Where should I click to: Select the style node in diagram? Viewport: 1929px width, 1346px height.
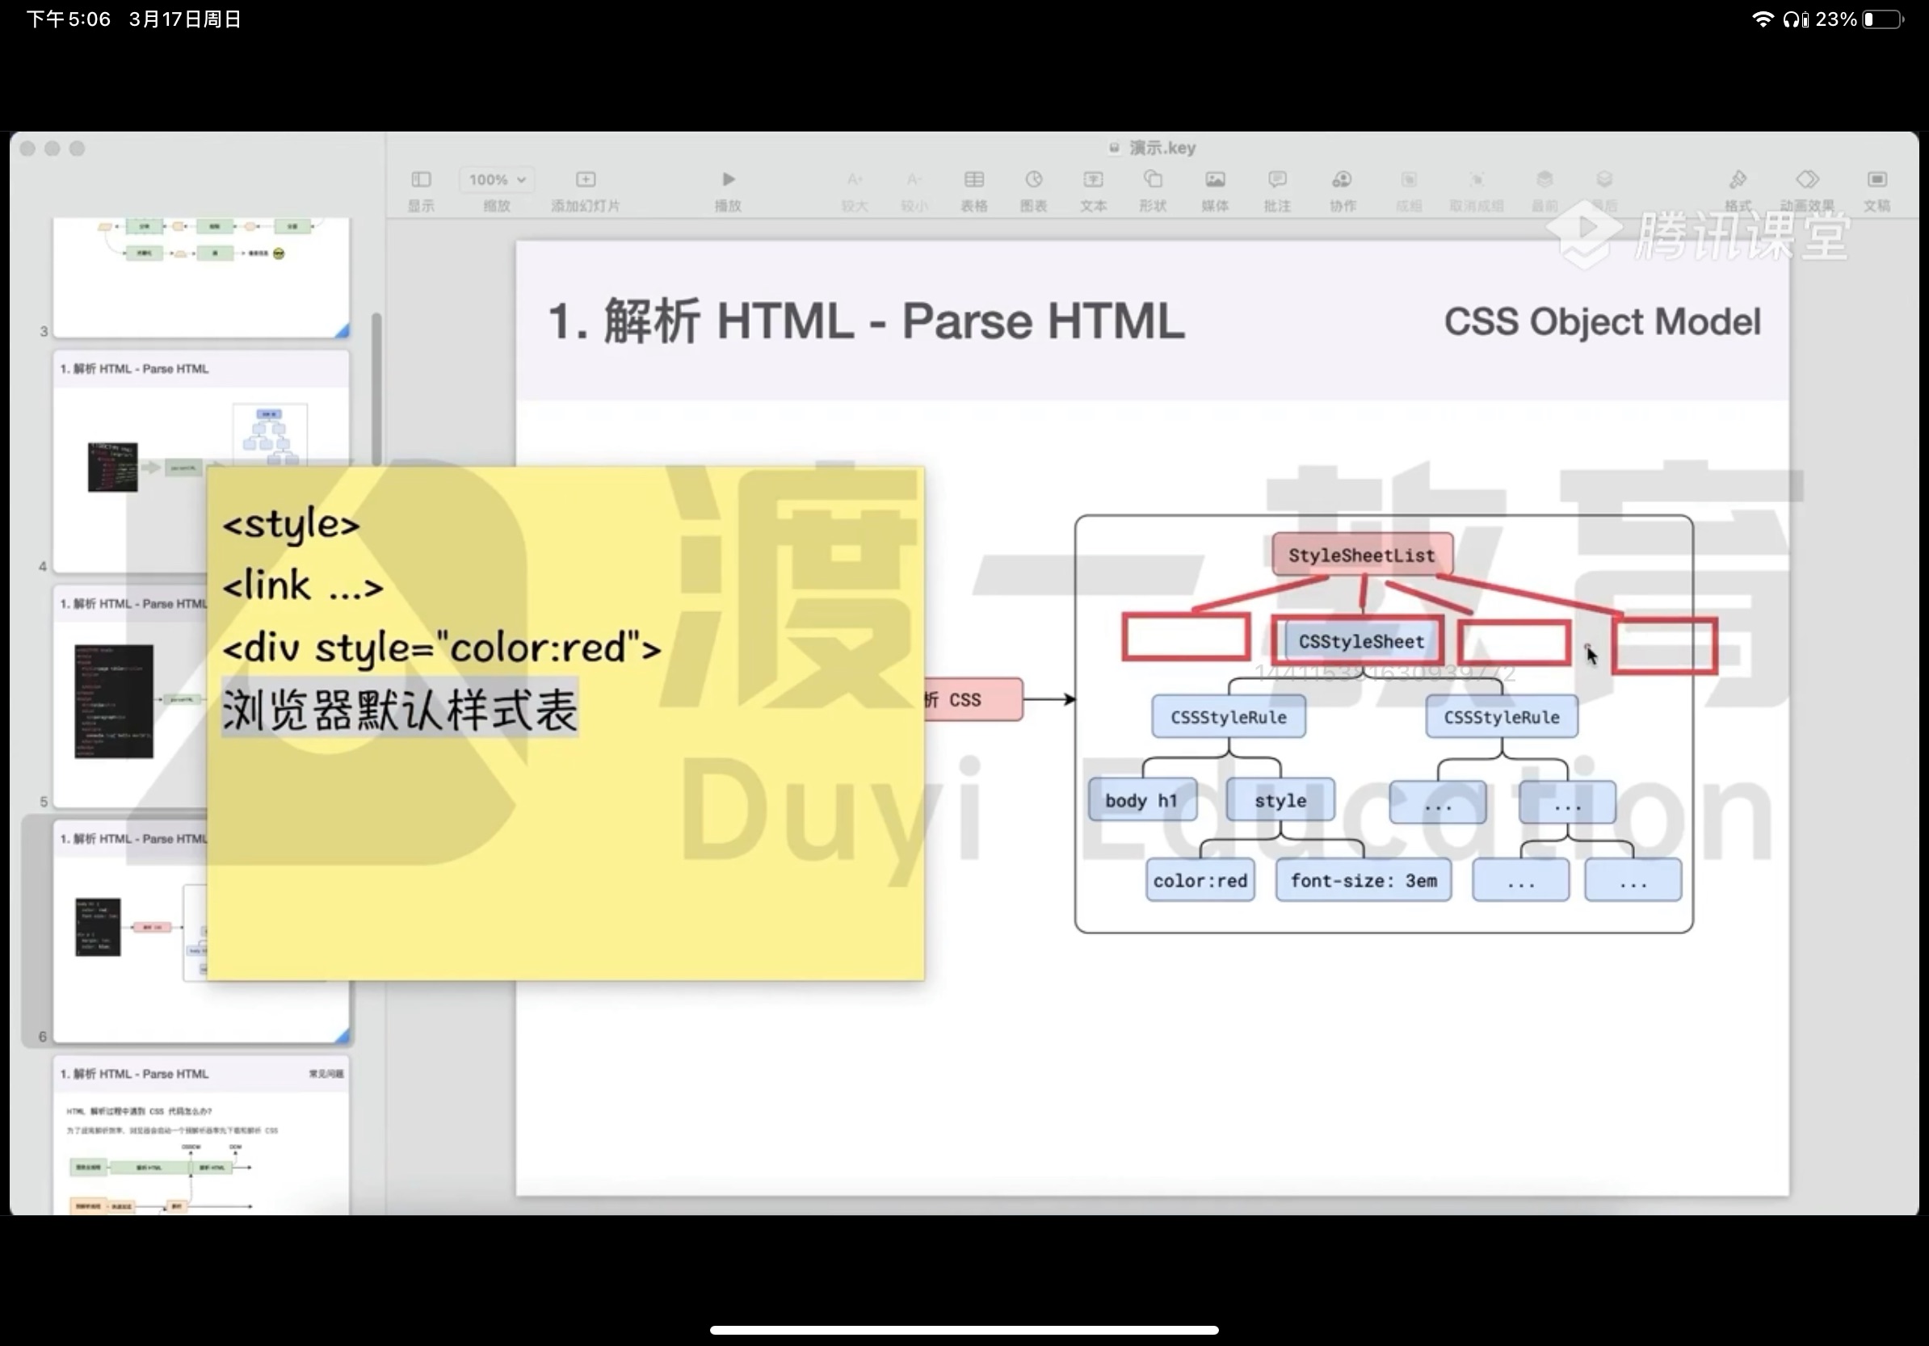[1280, 800]
